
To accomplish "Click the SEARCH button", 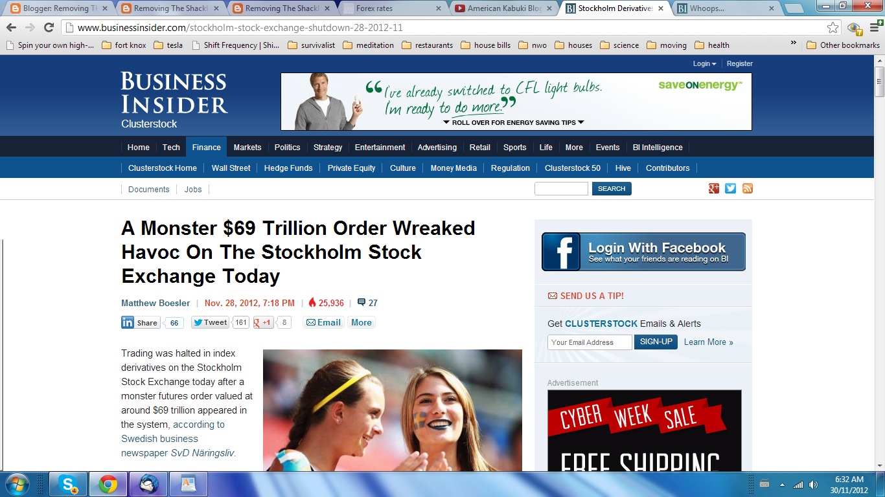I will pos(612,188).
